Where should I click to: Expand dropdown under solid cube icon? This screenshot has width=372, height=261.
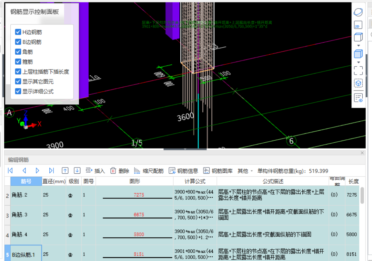[x=359, y=62]
